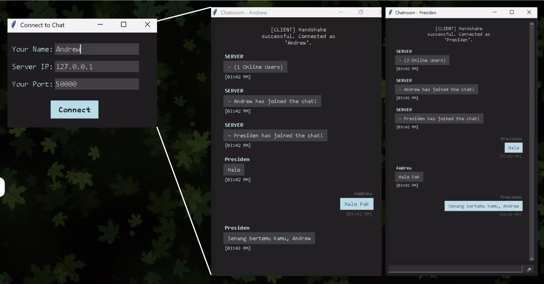The image size is (544, 284).
Task: Click the scrollbar down arrow in Presiden window
Action: 532,259
